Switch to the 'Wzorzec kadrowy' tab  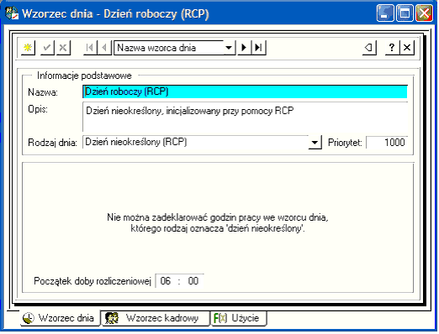tap(156, 318)
